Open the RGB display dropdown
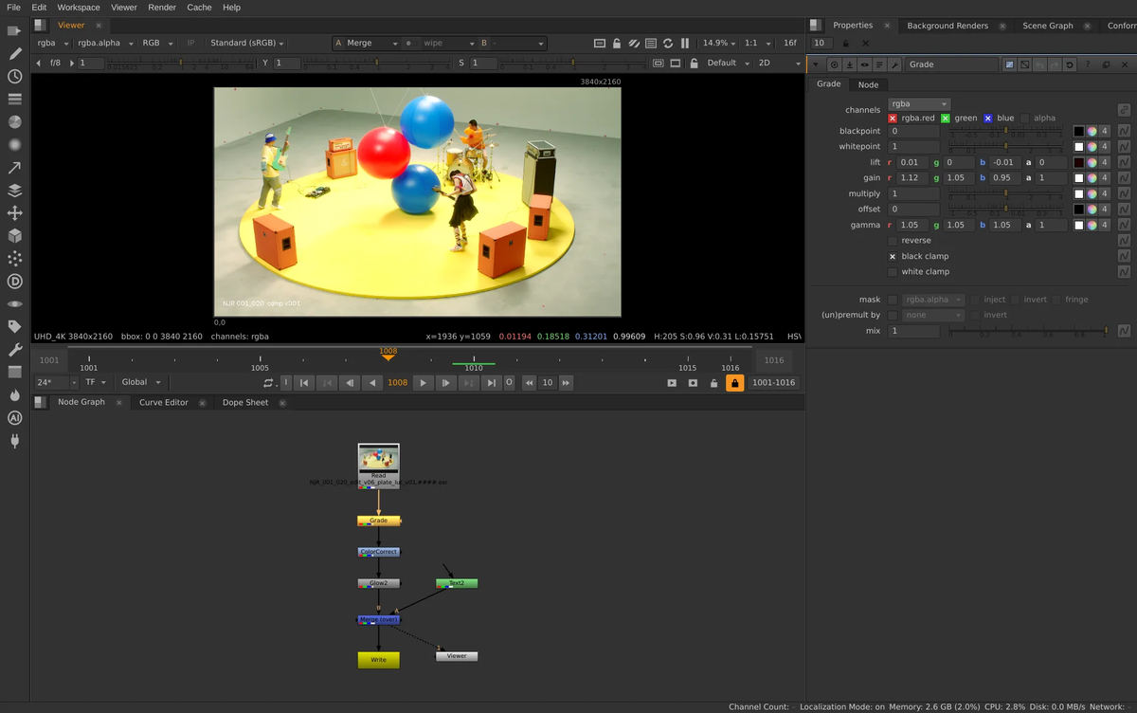This screenshot has width=1137, height=713. (x=156, y=44)
